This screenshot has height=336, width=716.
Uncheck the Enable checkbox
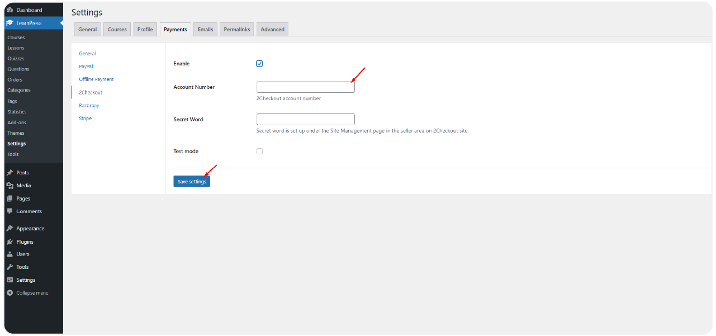(x=259, y=64)
